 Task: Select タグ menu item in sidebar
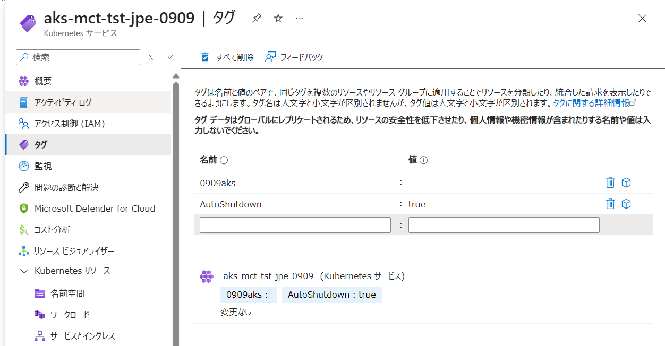pyautogui.click(x=88, y=144)
